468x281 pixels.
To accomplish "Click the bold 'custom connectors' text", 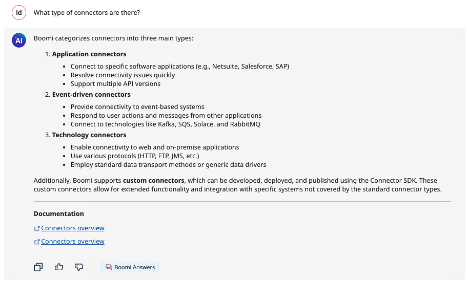I will (x=153, y=181).
